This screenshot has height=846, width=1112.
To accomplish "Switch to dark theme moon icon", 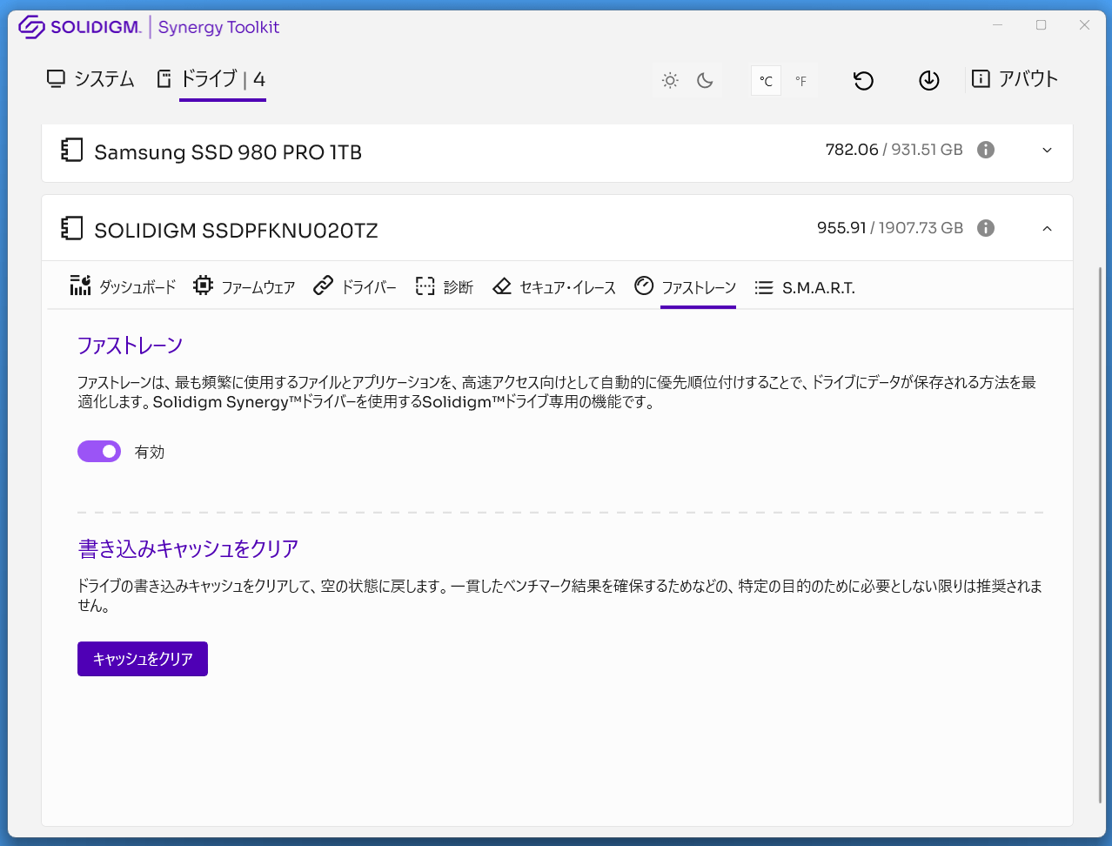I will pos(705,81).
